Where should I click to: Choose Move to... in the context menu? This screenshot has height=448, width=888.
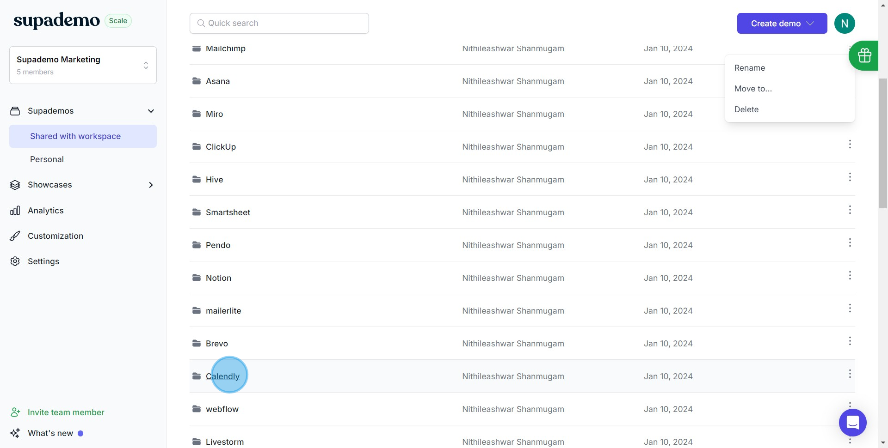753,89
